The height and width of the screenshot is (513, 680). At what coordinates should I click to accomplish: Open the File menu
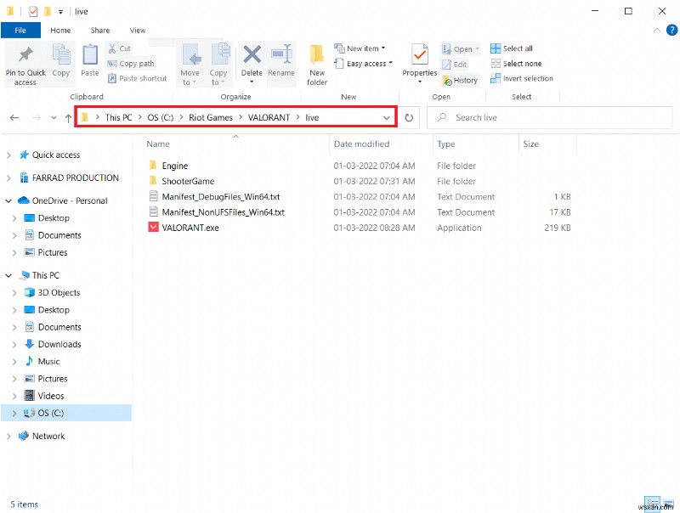(x=20, y=29)
